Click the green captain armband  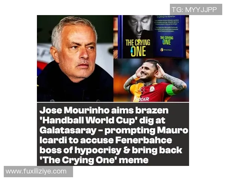[x=170, y=90]
